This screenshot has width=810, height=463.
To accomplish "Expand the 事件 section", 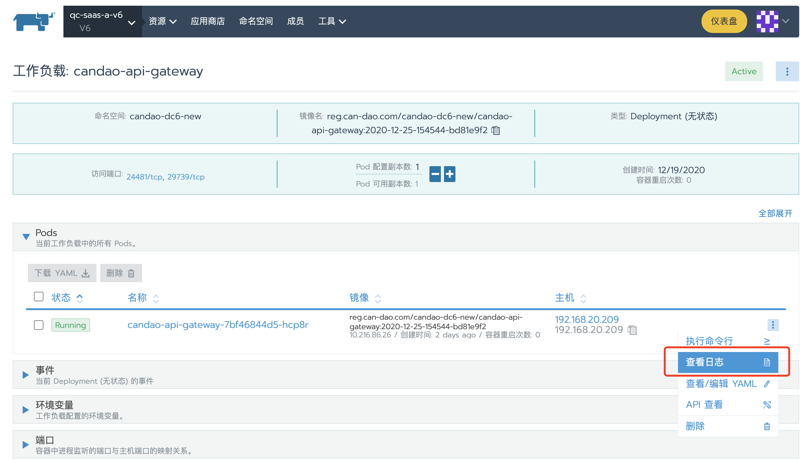I will click(26, 375).
